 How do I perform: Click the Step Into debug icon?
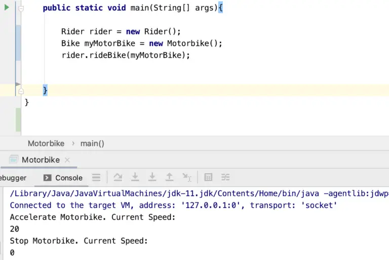point(135,177)
